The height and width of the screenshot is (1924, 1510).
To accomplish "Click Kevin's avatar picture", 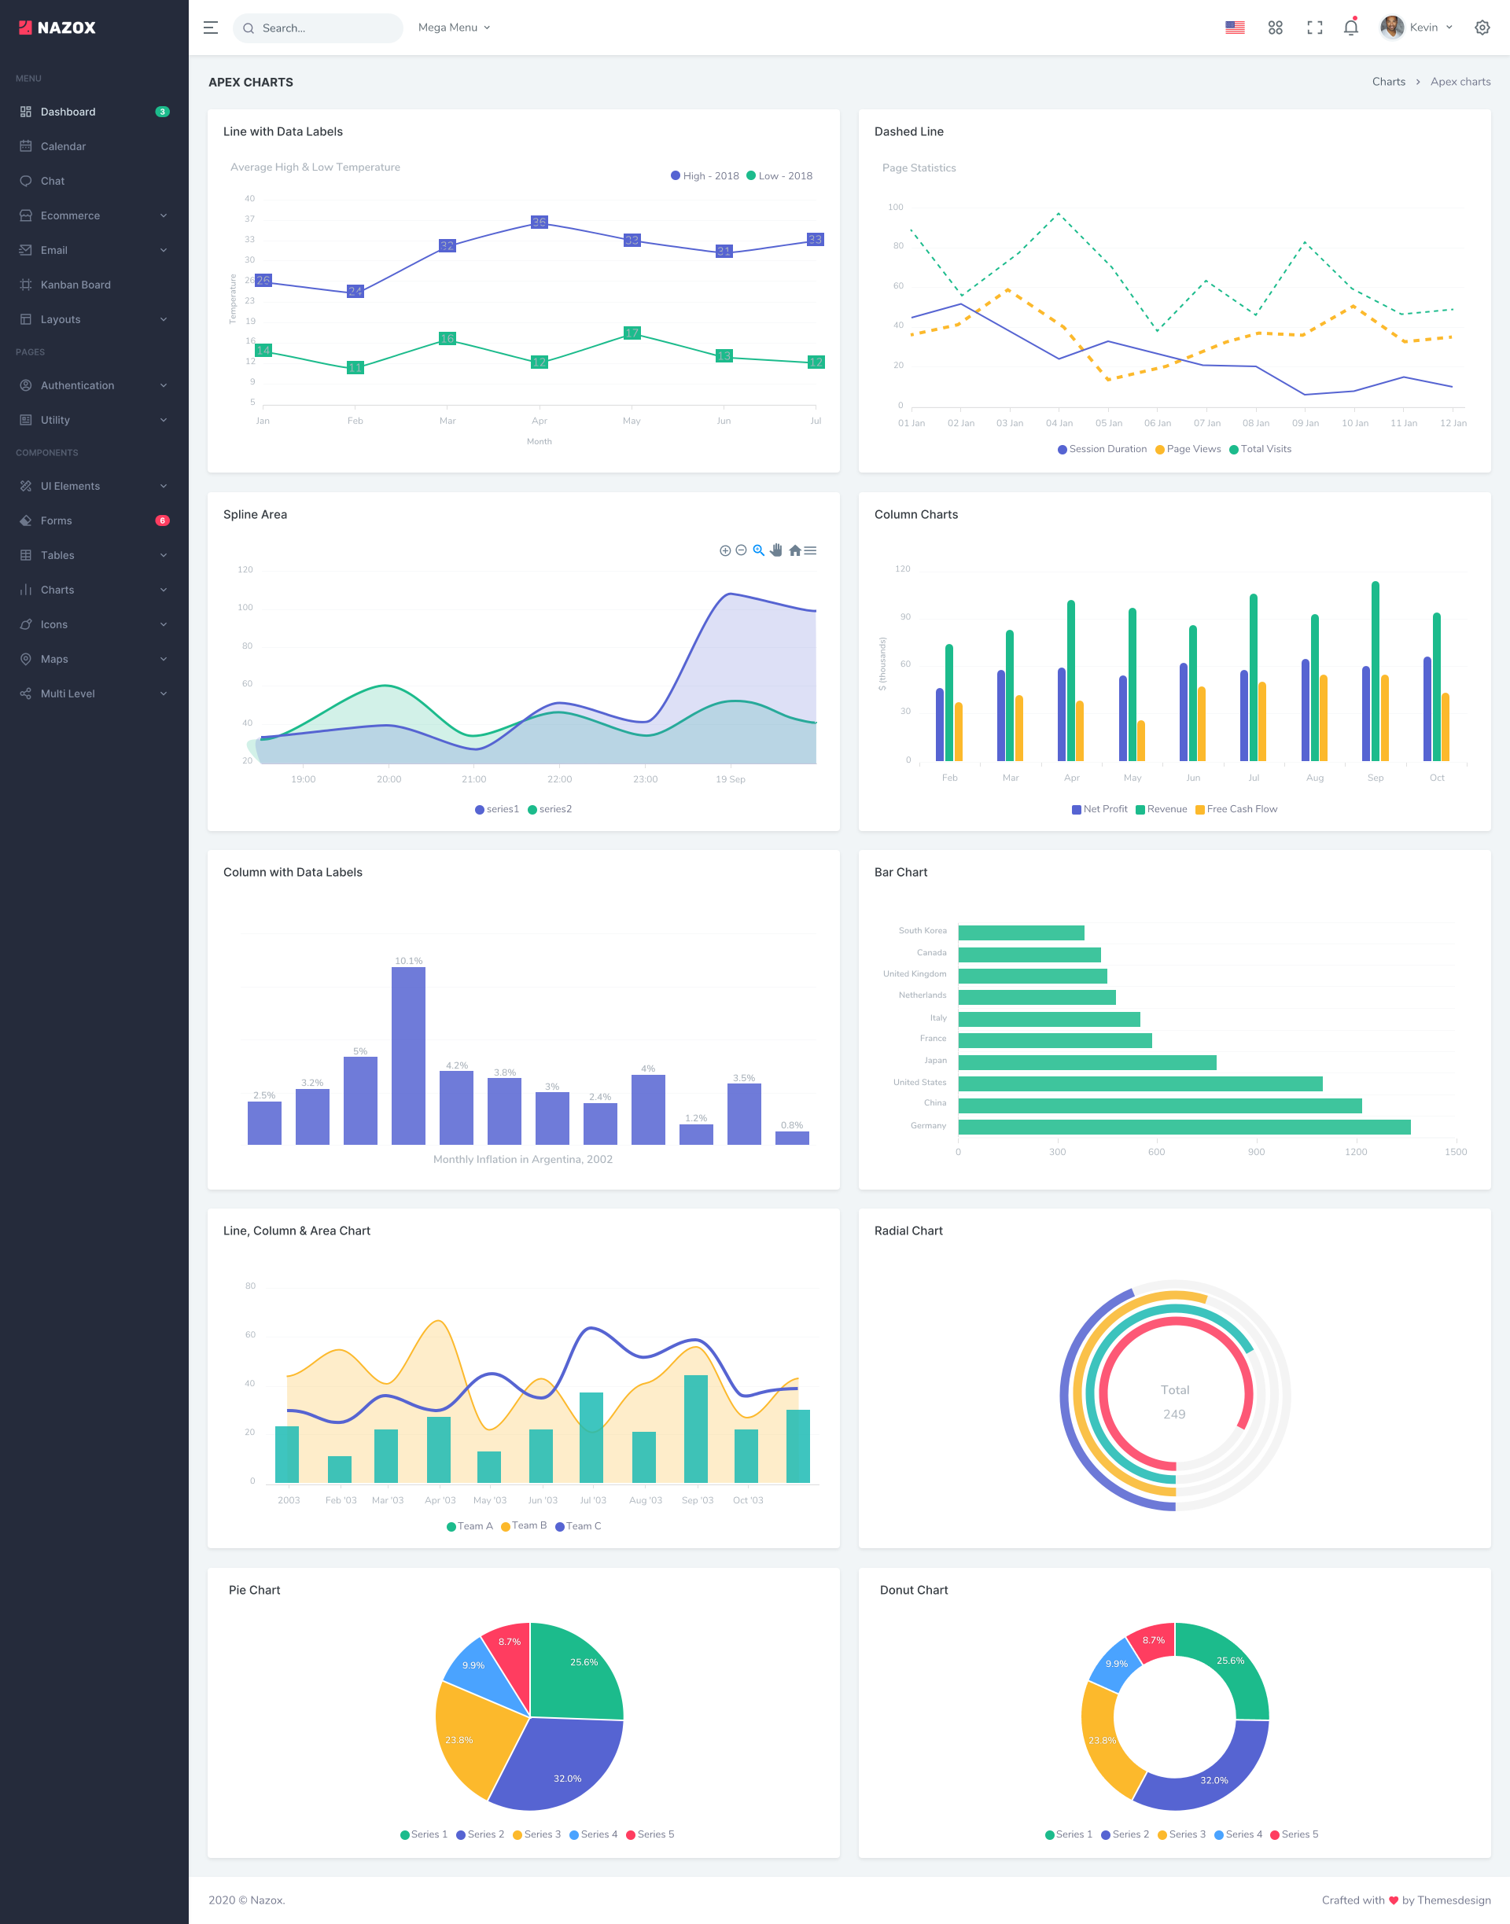I will (x=1391, y=28).
